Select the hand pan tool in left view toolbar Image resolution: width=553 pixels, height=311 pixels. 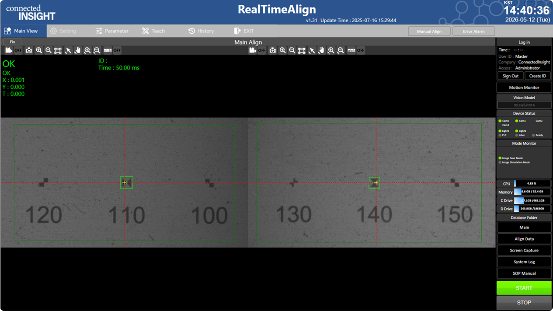pyautogui.click(x=77, y=50)
